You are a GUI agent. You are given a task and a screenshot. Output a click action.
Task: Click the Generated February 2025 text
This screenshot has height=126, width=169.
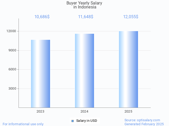[144, 124]
